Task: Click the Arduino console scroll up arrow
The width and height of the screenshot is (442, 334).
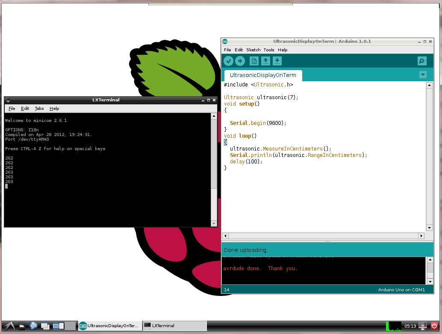Action: click(x=430, y=260)
